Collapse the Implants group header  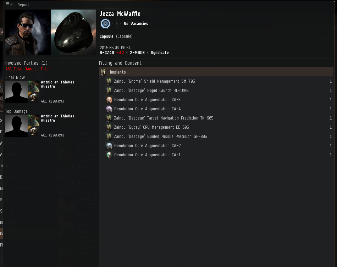(x=216, y=72)
